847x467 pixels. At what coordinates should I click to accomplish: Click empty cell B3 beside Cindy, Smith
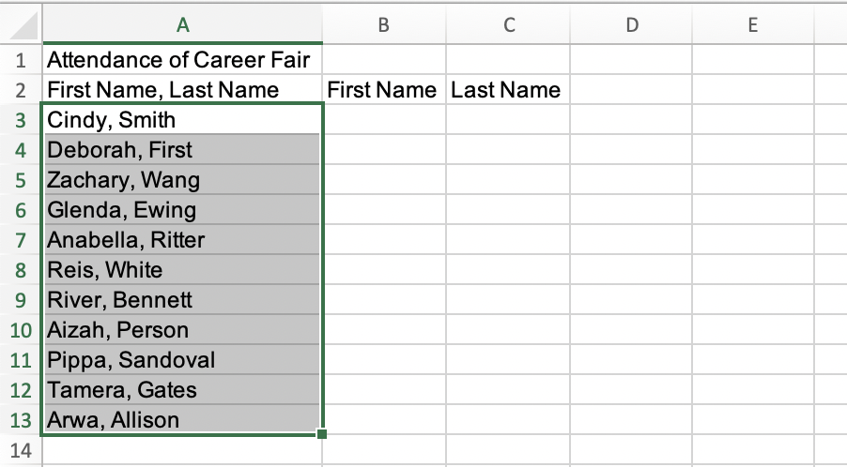coord(383,120)
